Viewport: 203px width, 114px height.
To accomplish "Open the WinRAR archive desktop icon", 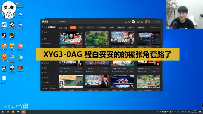I will (x=20, y=68).
